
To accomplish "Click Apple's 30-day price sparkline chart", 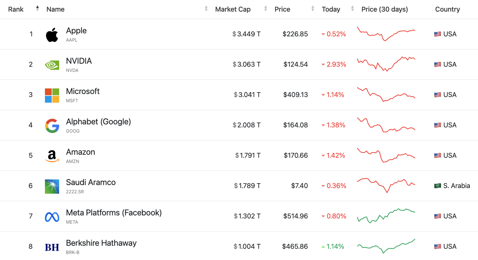I will click(386, 34).
